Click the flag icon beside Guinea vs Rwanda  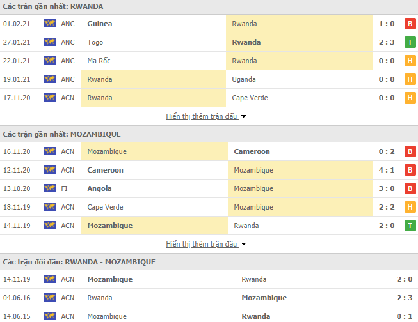point(50,24)
